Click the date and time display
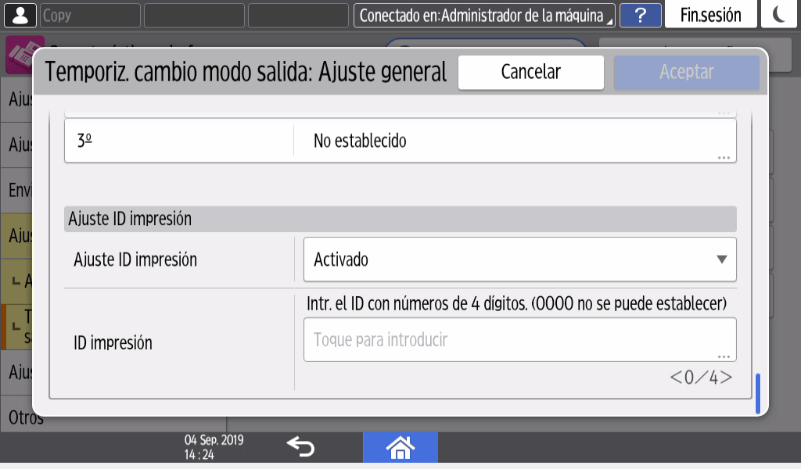The image size is (801, 469). point(213,447)
